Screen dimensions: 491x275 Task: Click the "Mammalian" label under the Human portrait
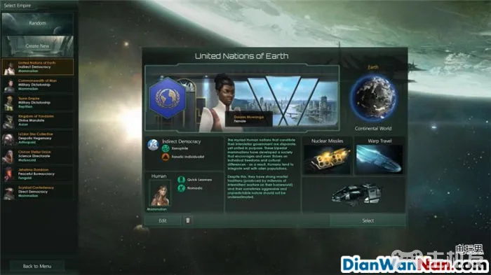point(157,209)
